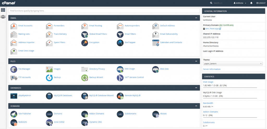Click the MySQL Disk Usage progress bar
Screen dimensions: 267x129
coord(230,98)
